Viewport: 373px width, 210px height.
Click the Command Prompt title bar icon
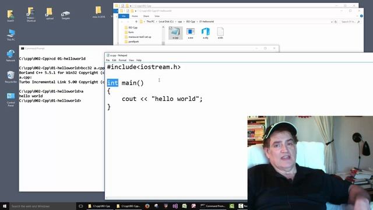[22, 48]
